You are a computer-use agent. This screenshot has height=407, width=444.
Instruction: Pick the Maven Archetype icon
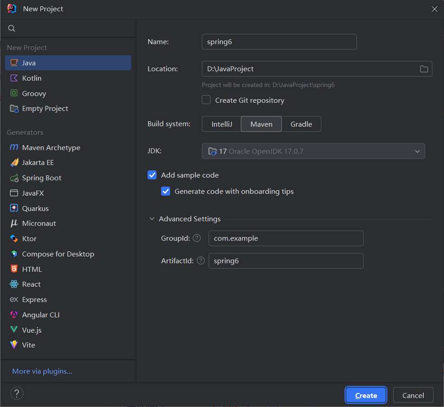point(14,147)
